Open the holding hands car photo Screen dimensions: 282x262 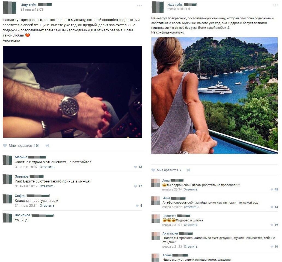72,92
